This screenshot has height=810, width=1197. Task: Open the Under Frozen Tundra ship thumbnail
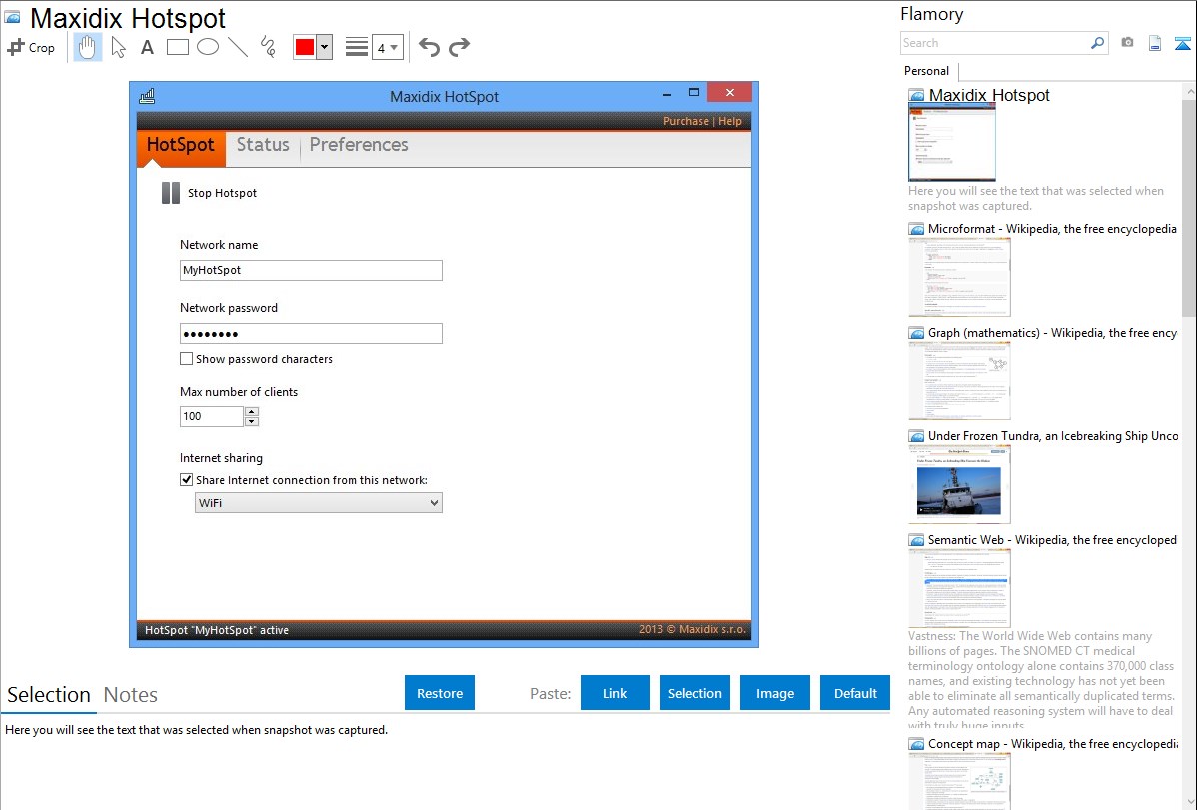tap(959, 484)
